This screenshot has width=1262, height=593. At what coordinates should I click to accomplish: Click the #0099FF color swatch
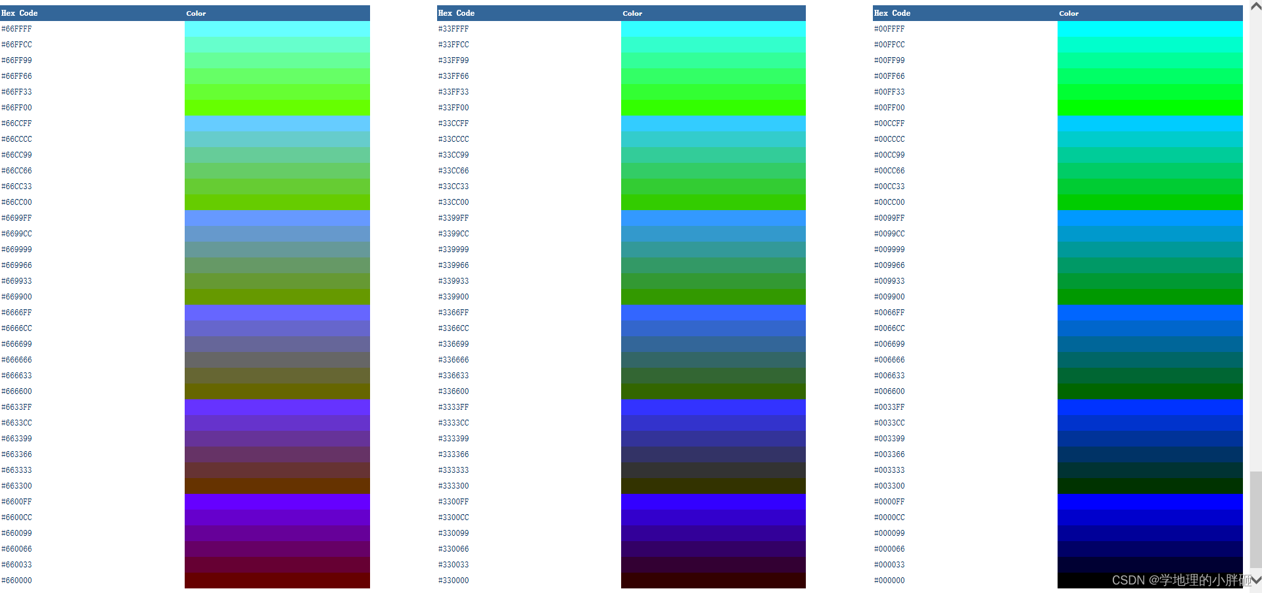tap(1150, 218)
